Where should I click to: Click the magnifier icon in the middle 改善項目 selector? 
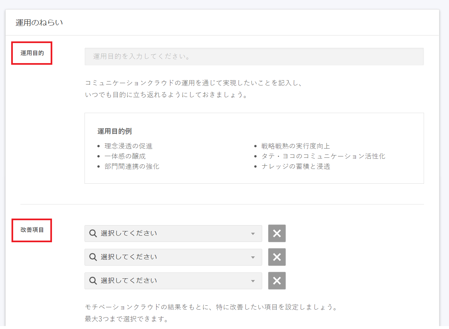[93, 257]
